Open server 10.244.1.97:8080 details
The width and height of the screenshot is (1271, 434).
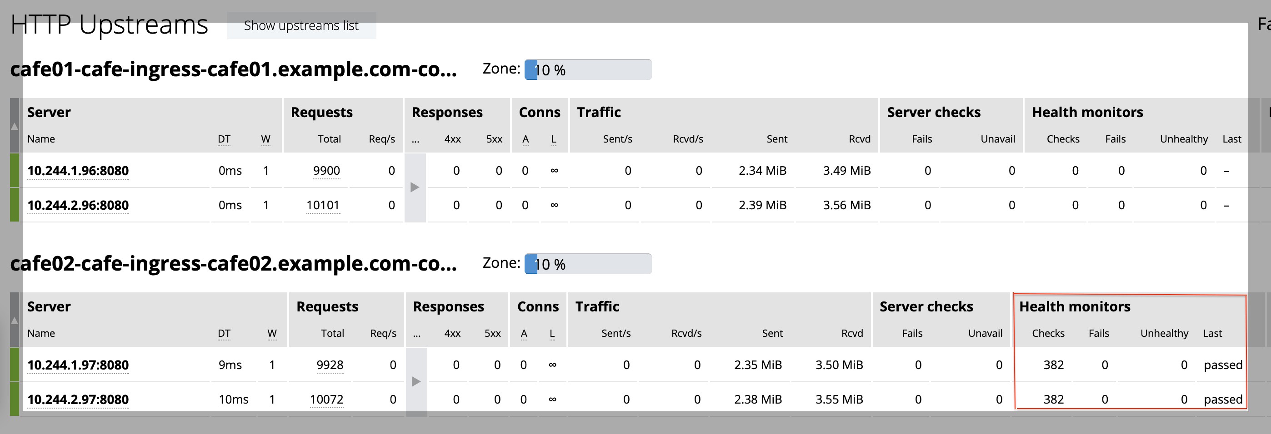(78, 365)
